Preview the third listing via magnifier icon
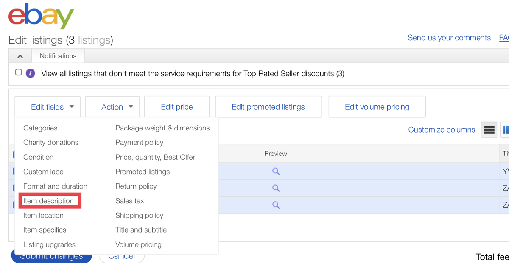This screenshot has height=269, width=509. (276, 205)
